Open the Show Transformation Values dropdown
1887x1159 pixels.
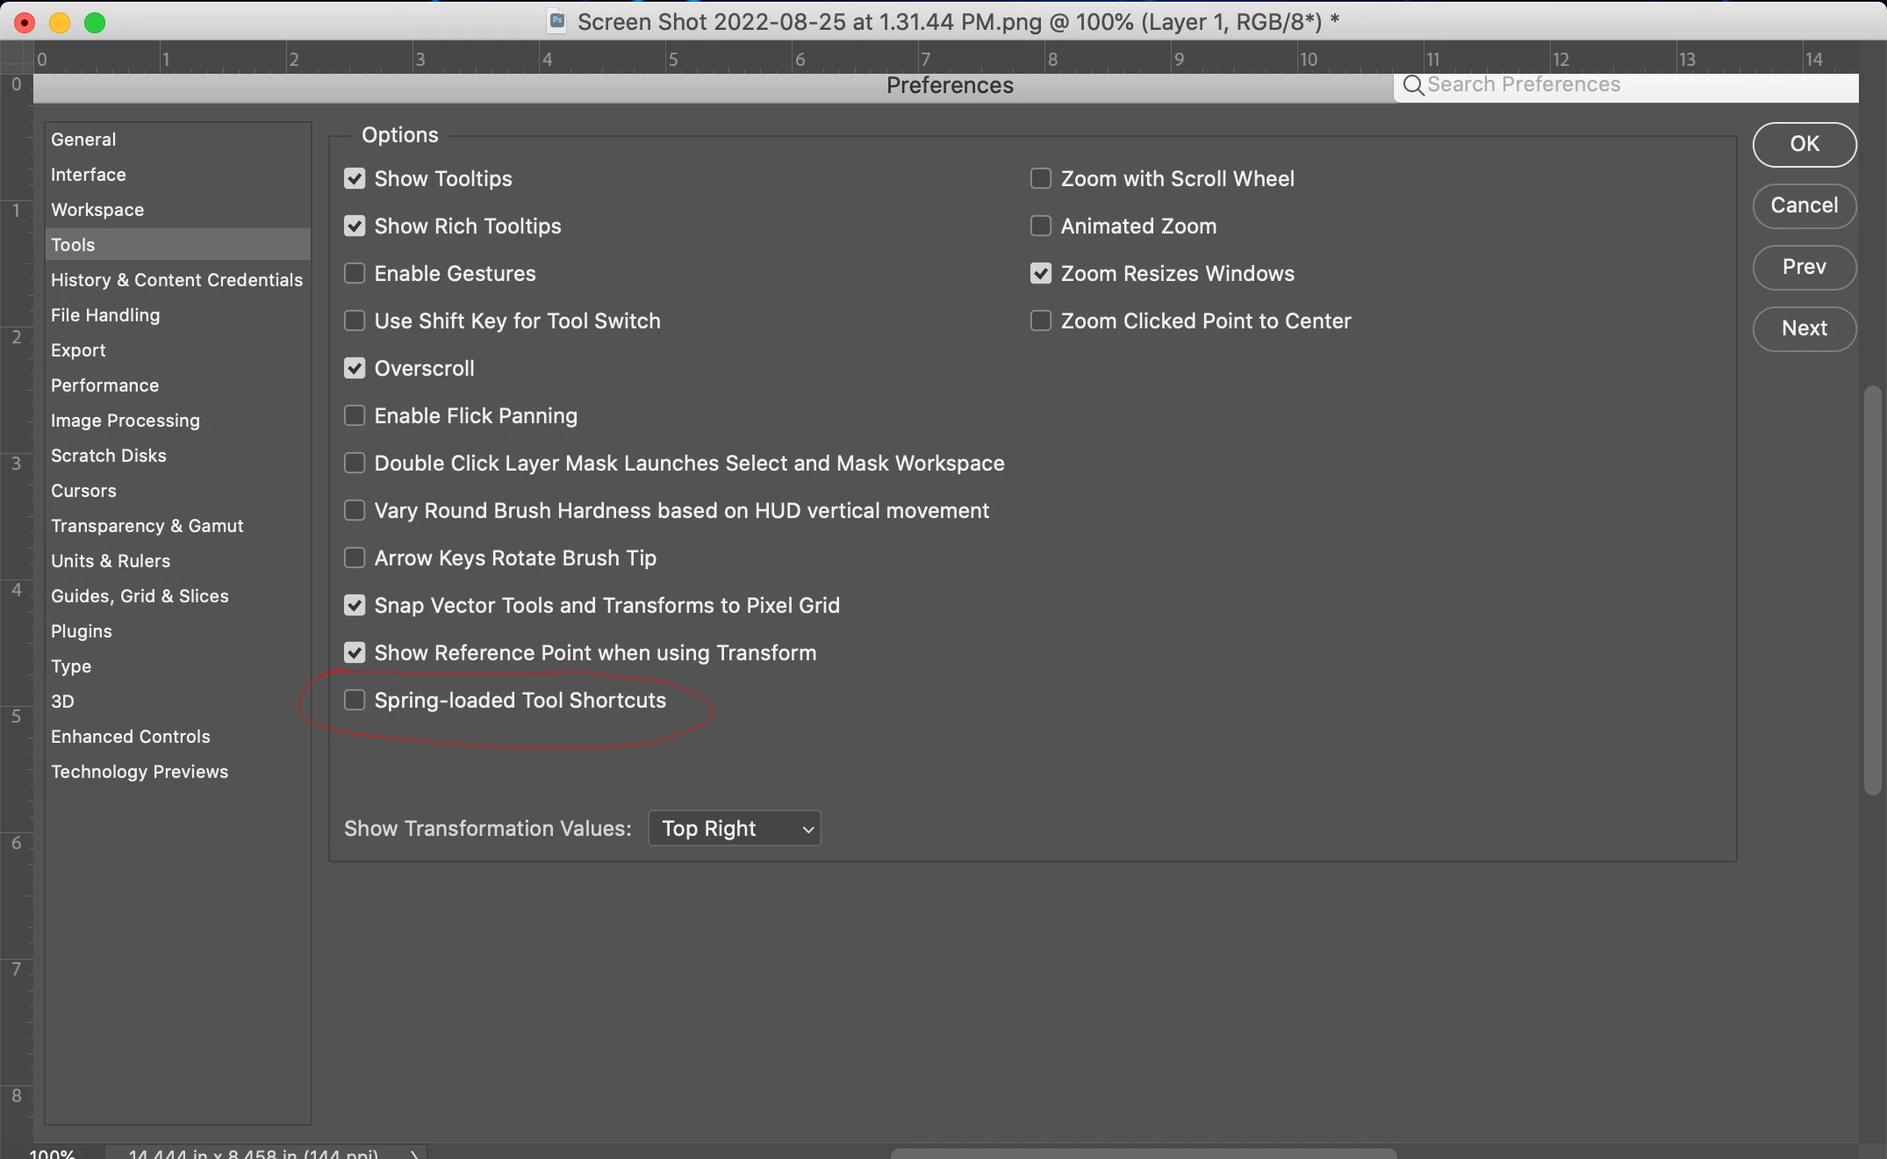734,829
